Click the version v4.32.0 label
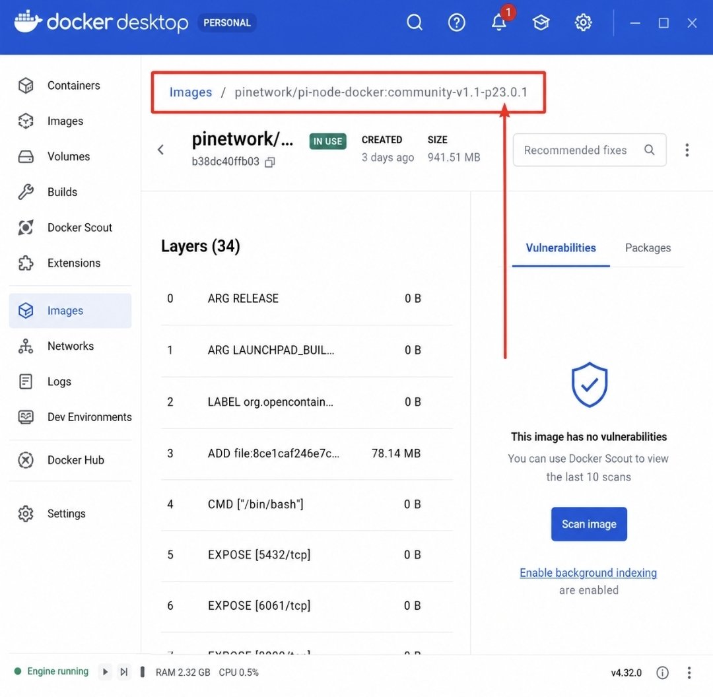The height and width of the screenshot is (697, 713). pyautogui.click(x=626, y=673)
